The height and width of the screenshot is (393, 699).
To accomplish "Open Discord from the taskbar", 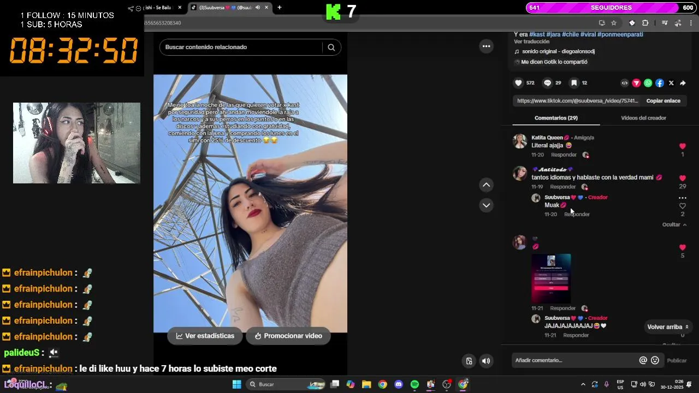I will click(x=399, y=384).
